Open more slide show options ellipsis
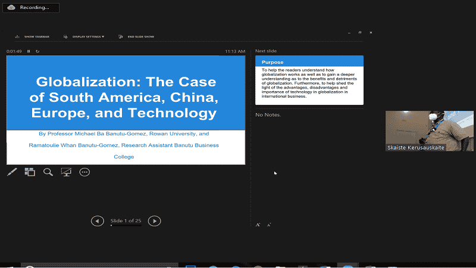 pyautogui.click(x=84, y=172)
